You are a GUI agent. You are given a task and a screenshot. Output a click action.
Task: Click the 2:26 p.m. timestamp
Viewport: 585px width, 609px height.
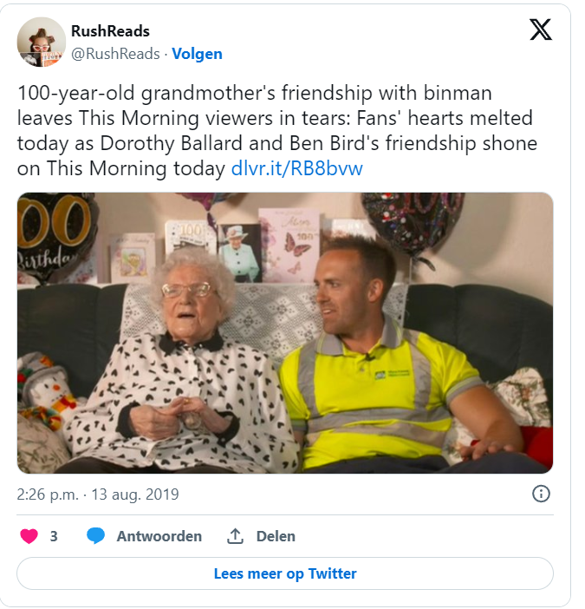pos(48,494)
